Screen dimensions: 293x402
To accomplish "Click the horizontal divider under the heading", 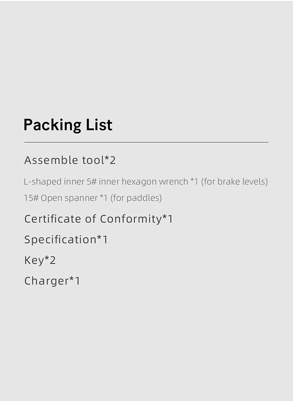I will 146,142.
